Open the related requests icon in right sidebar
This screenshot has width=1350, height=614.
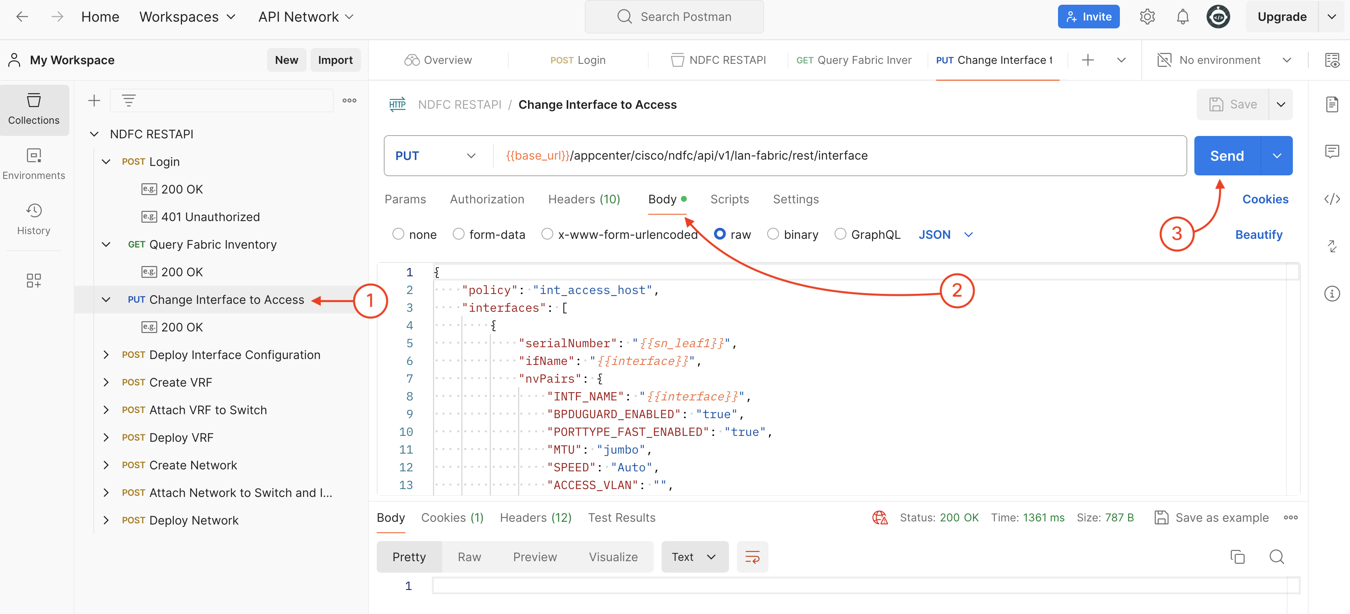(1331, 246)
